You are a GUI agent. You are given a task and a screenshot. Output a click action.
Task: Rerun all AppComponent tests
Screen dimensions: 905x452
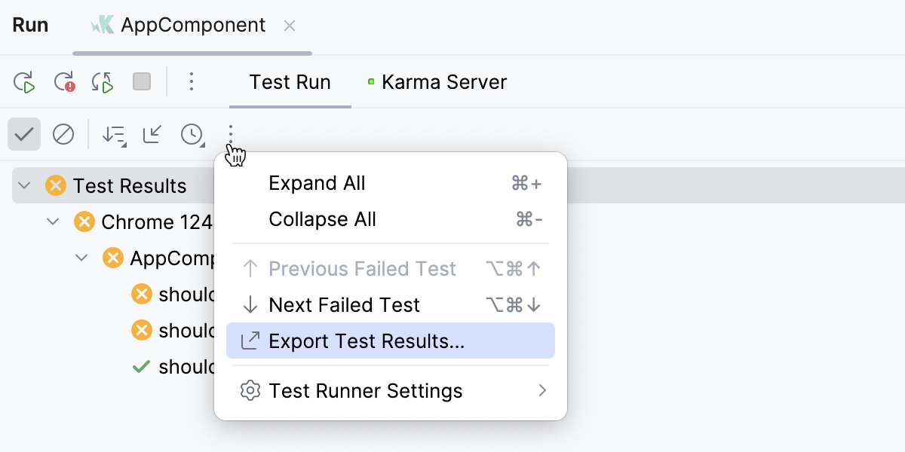pyautogui.click(x=24, y=81)
